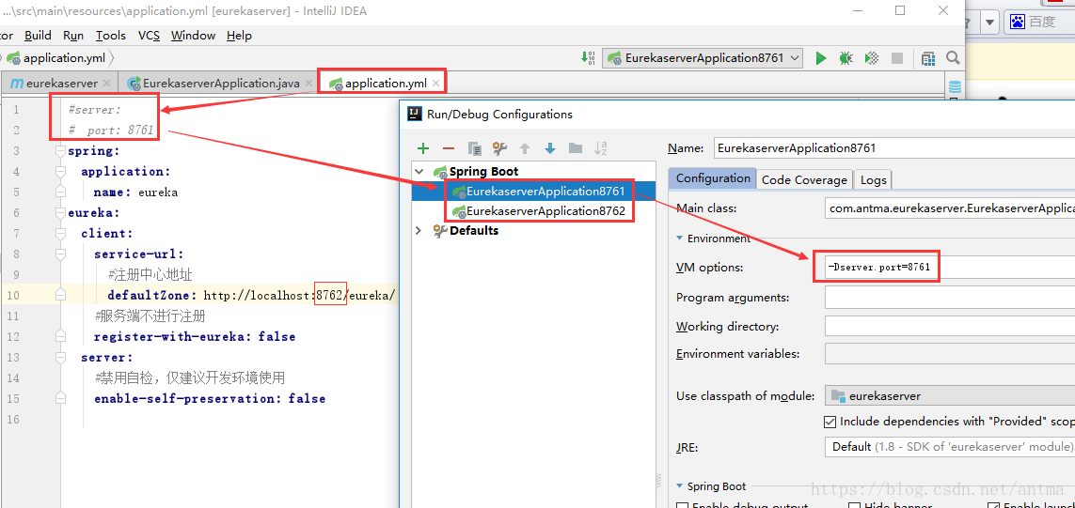Close the EurekaserverApplication.java editor tab
The image size is (1075, 508).
[x=308, y=83]
